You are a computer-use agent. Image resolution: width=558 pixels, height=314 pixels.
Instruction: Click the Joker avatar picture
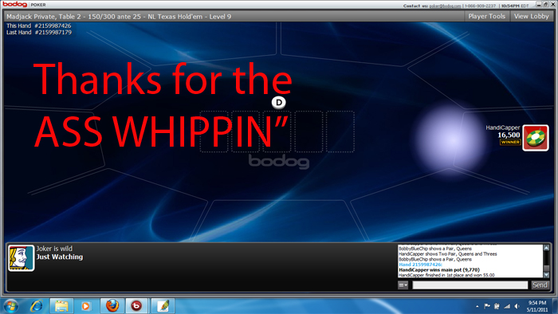coord(21,257)
